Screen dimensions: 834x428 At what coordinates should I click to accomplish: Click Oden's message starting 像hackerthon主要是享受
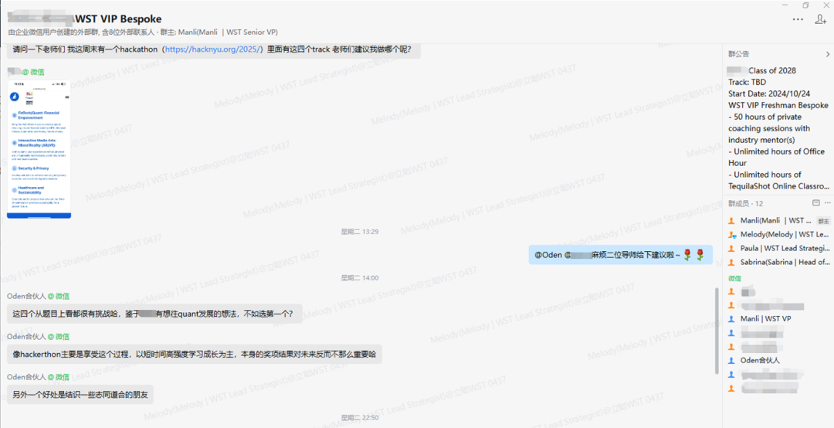(194, 354)
